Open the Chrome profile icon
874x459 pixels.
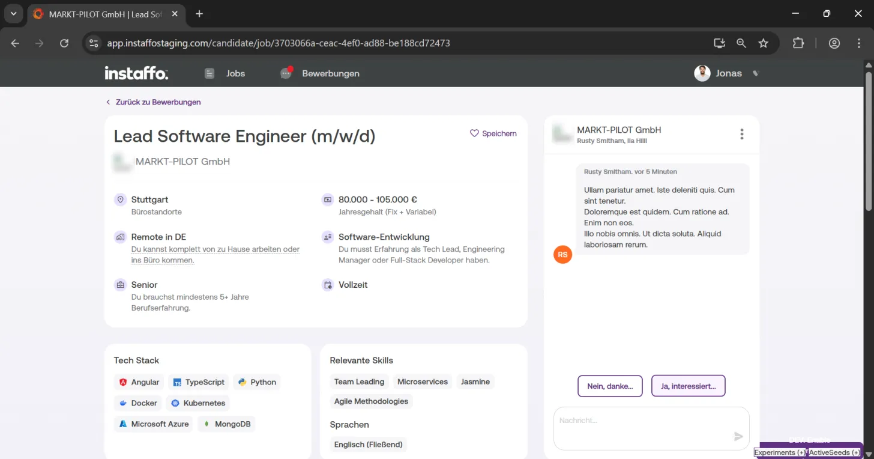click(834, 43)
